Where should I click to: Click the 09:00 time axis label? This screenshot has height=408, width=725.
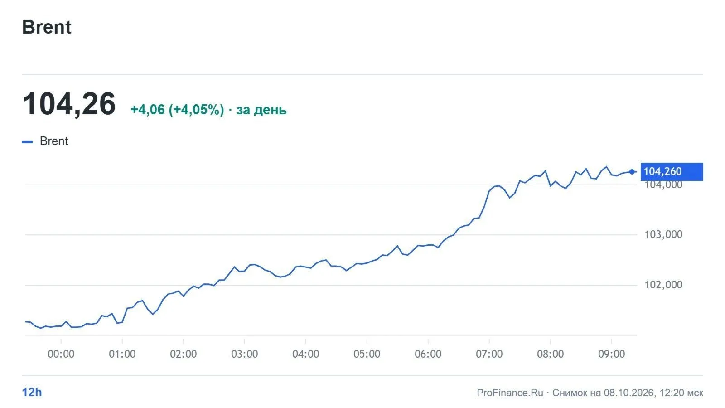point(612,354)
